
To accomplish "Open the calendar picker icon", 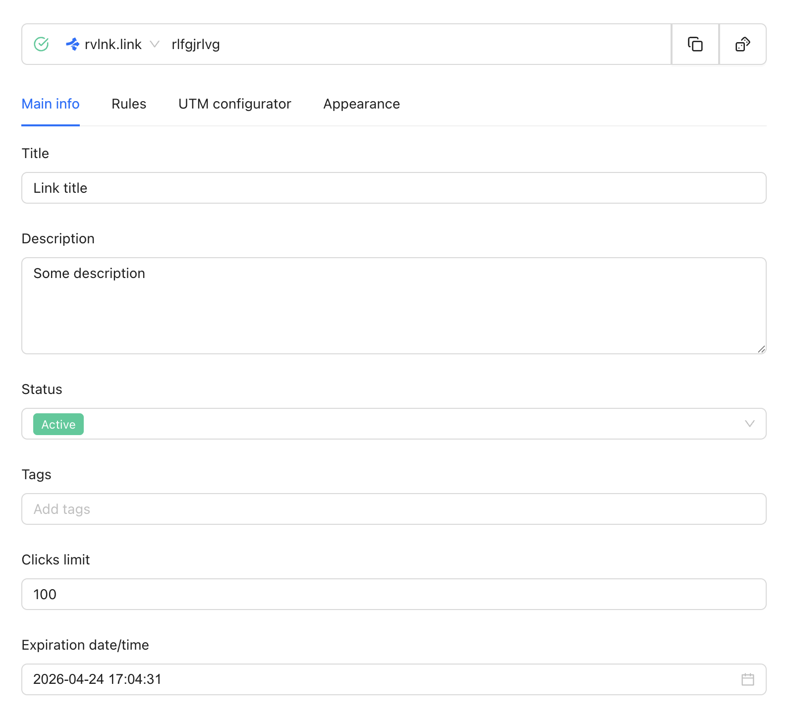I will [x=747, y=679].
